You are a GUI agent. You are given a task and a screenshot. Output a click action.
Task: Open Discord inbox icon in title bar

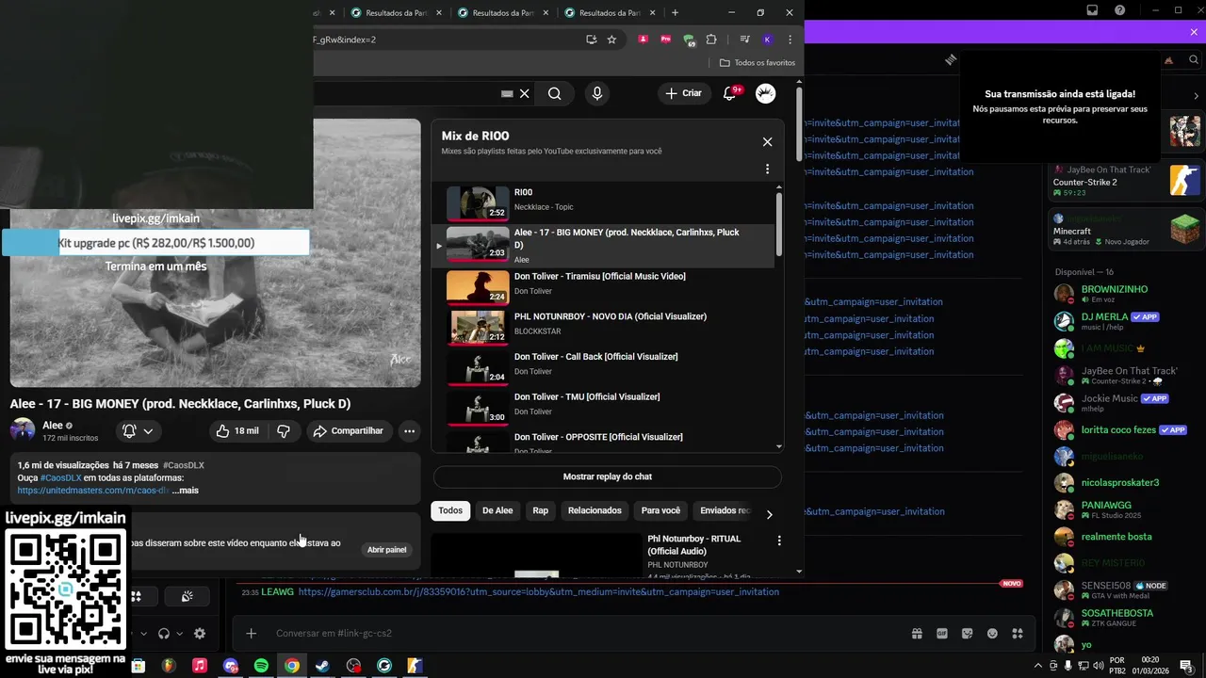[1092, 10]
